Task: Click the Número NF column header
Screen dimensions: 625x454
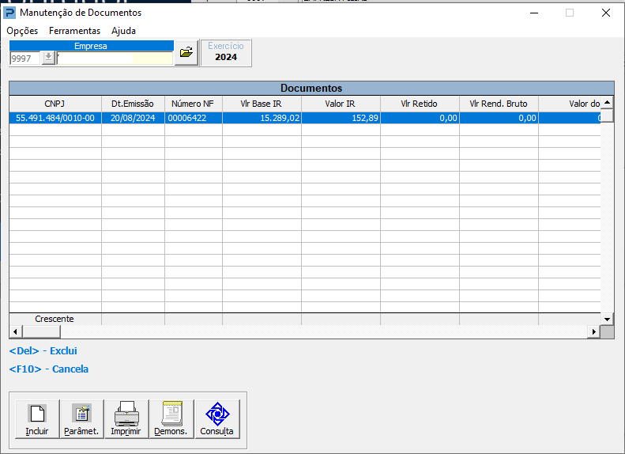Action: tap(194, 104)
